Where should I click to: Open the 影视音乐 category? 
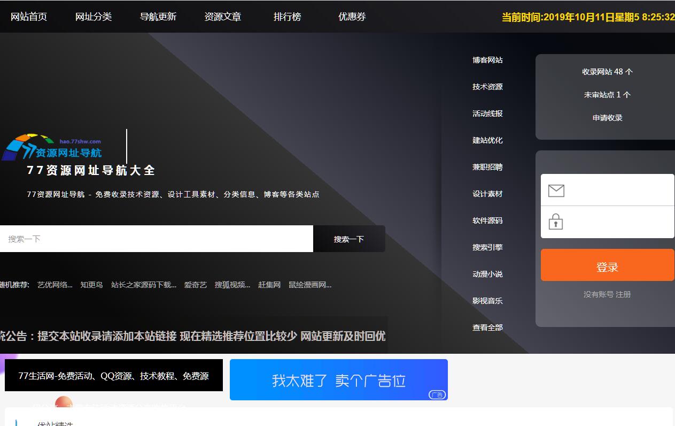tap(487, 301)
